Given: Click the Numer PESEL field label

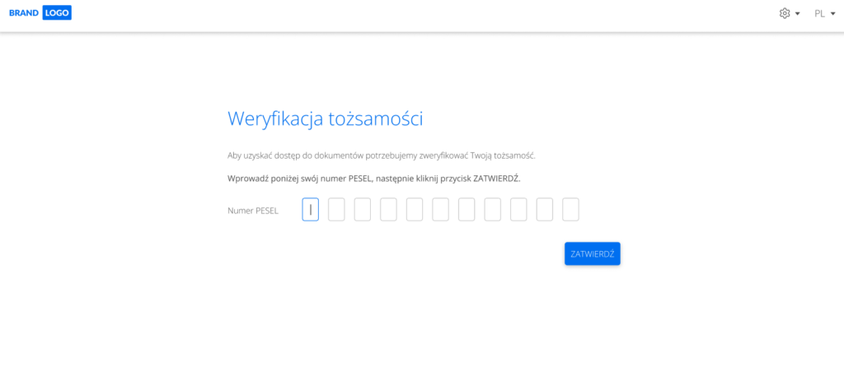Looking at the screenshot, I should coord(253,211).
